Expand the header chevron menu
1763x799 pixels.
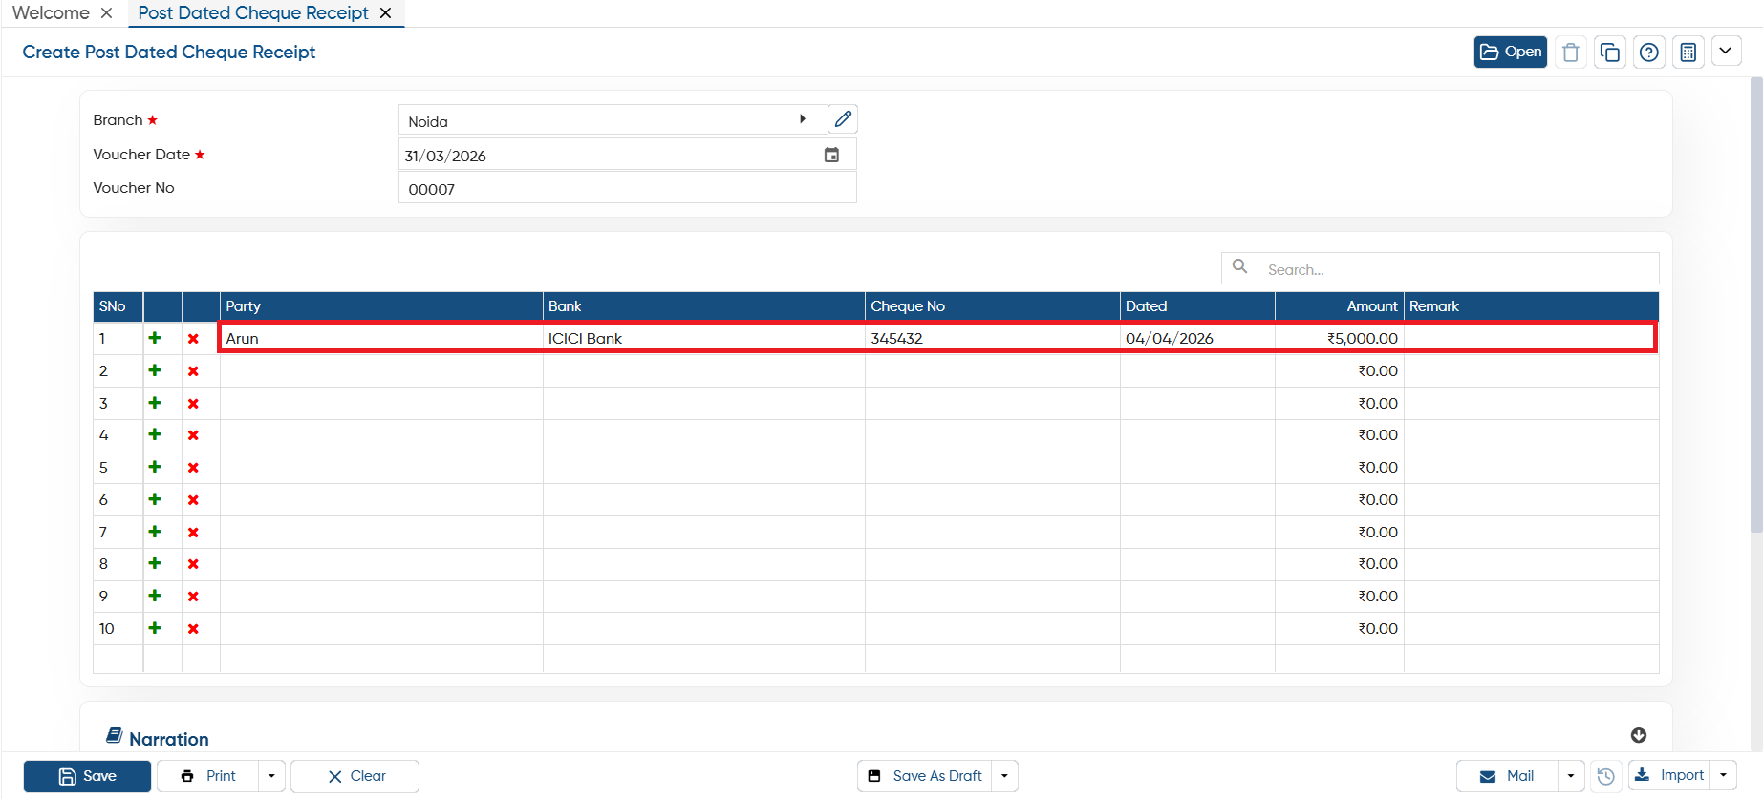[1726, 51]
